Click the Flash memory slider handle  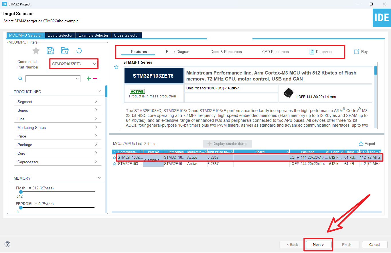pos(21,192)
